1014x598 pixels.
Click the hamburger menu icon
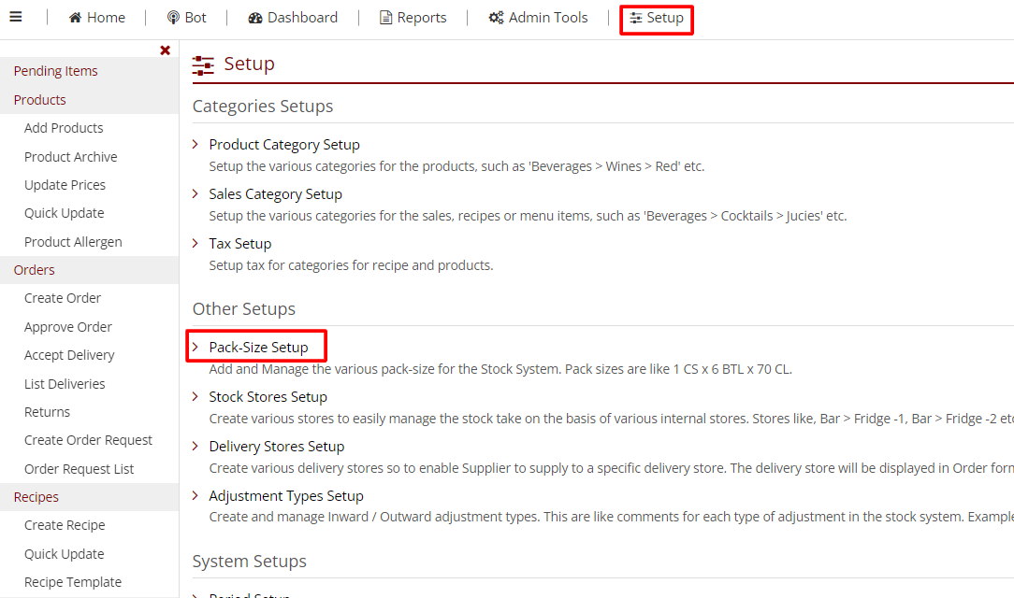(x=16, y=17)
